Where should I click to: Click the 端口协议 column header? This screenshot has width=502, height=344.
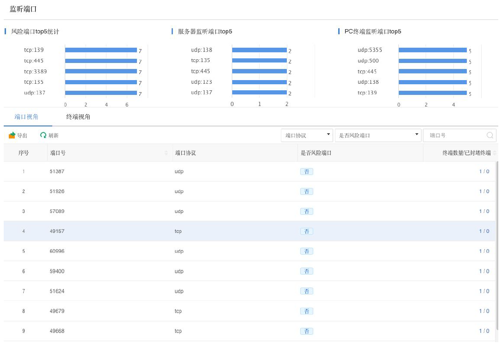[185, 153]
